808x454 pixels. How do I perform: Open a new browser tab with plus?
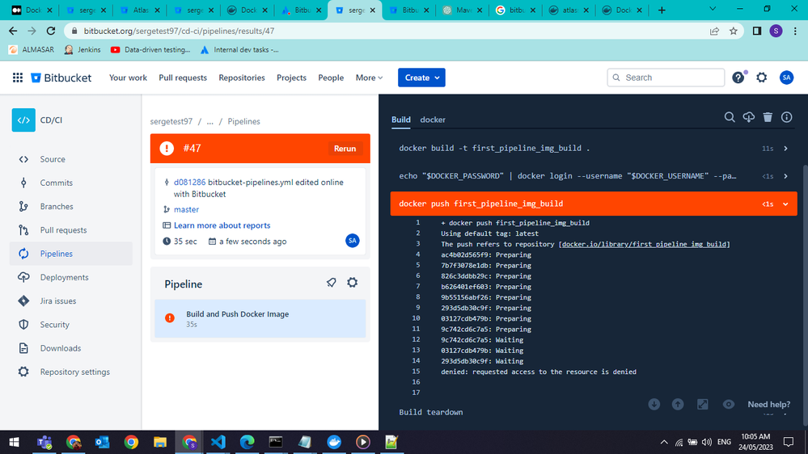tap(662, 10)
